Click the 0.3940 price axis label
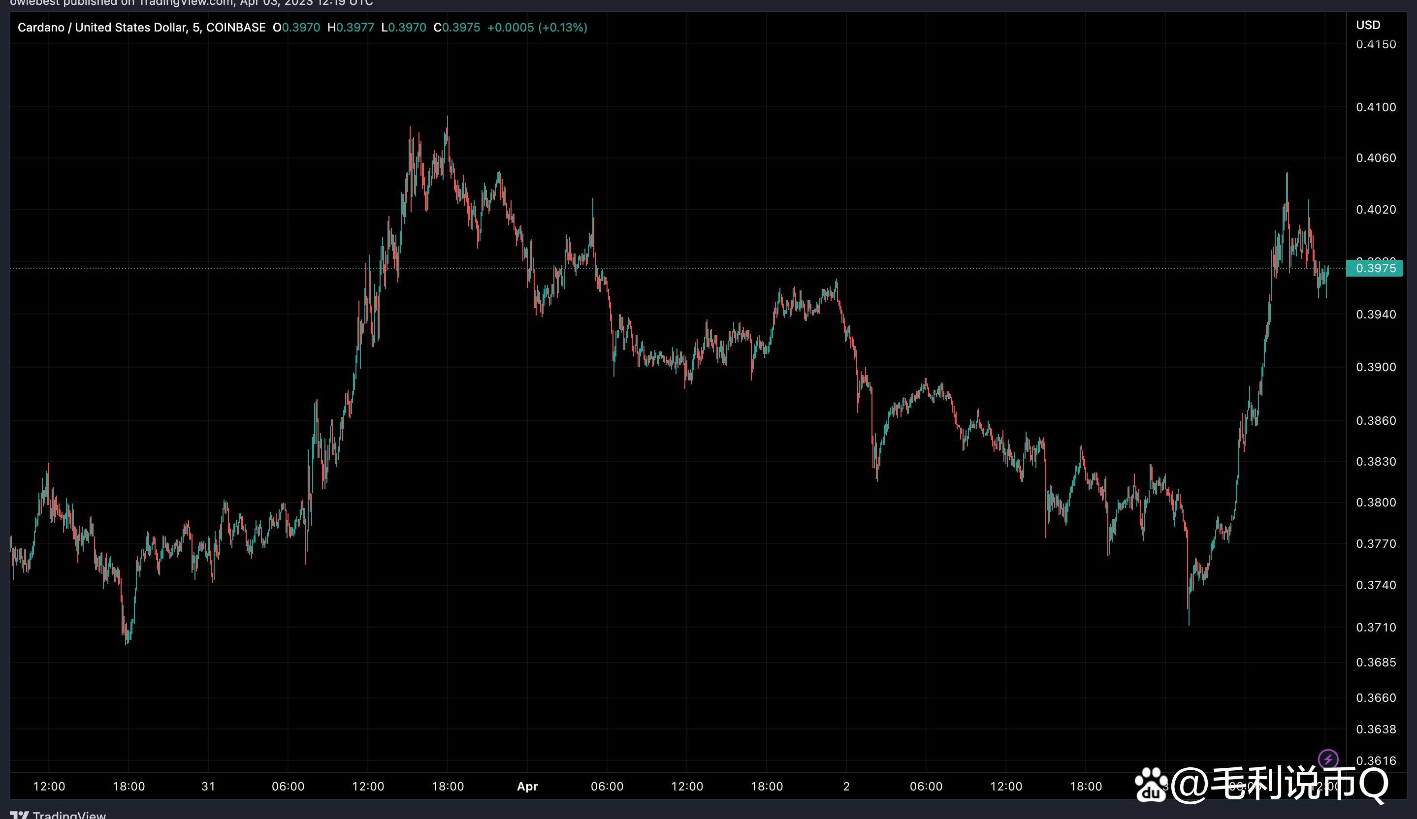This screenshot has height=819, width=1417. pos(1376,314)
